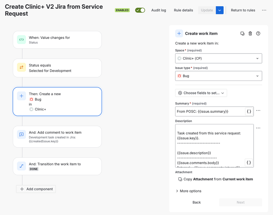Click the gear icon in Choose fields
The image size is (273, 215).
[180, 93]
